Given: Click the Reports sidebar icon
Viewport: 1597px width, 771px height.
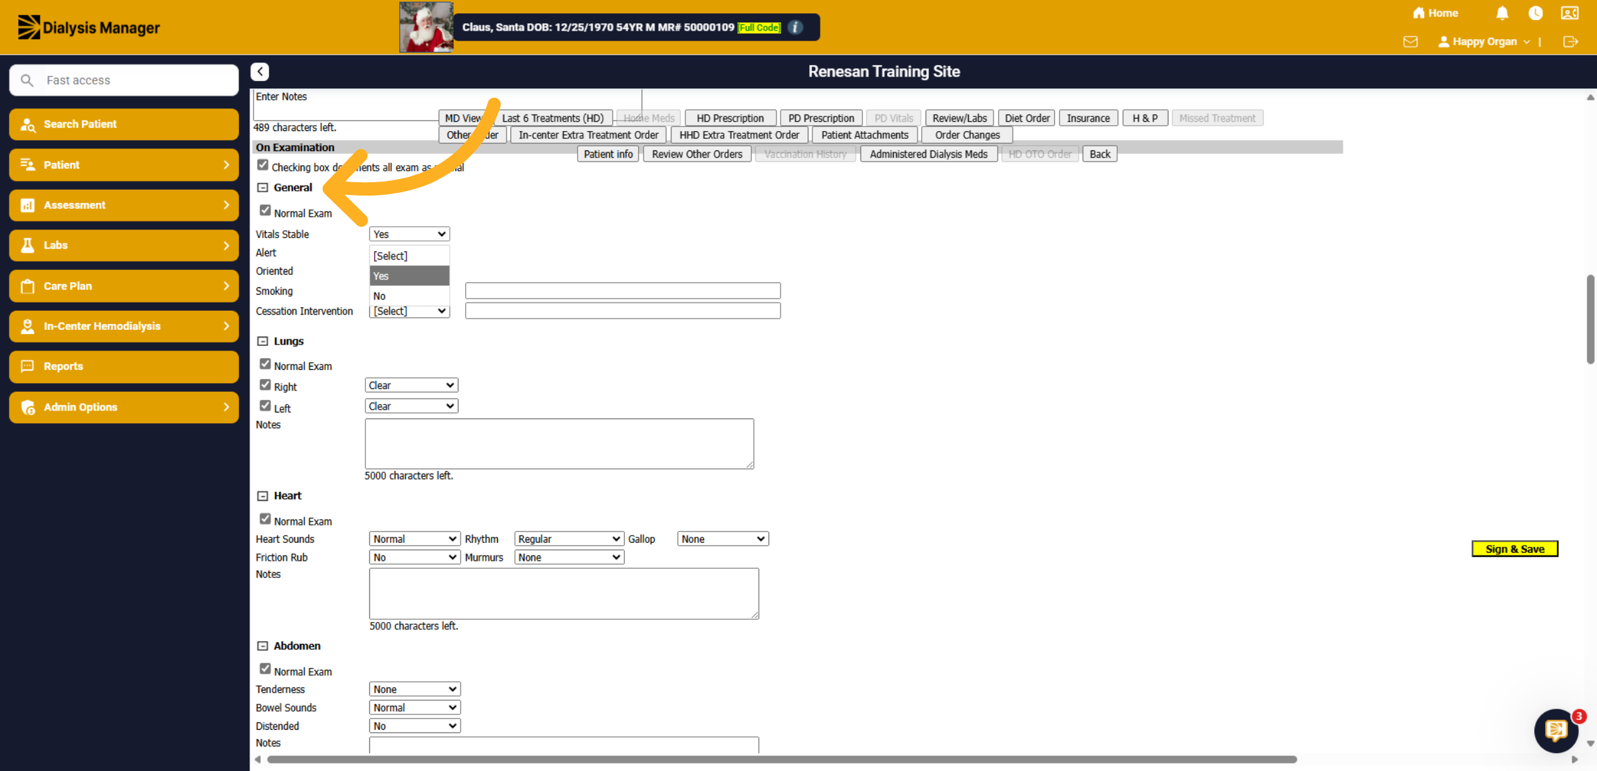Looking at the screenshot, I should click(x=27, y=367).
